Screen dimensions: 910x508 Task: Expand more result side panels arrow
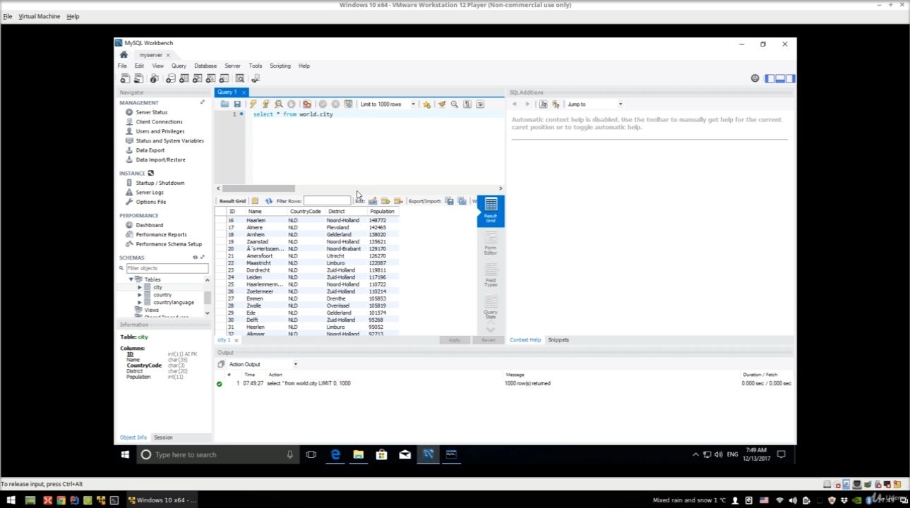[491, 329]
